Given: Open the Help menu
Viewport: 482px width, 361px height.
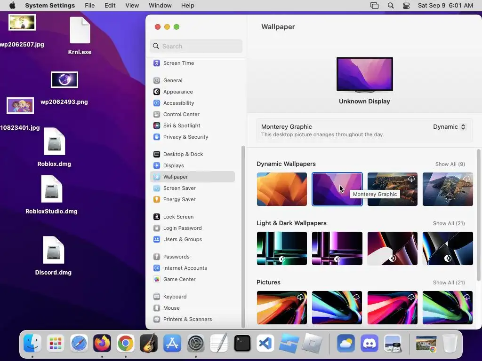Looking at the screenshot, I should [187, 6].
